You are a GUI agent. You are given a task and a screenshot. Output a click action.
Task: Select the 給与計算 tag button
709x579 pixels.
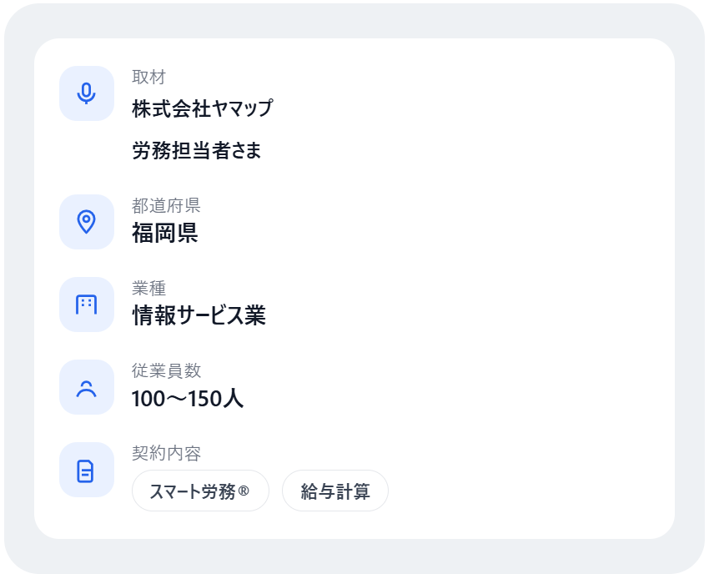click(334, 491)
